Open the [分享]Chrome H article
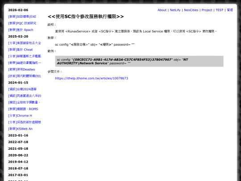241x181 pixels. point(20,116)
